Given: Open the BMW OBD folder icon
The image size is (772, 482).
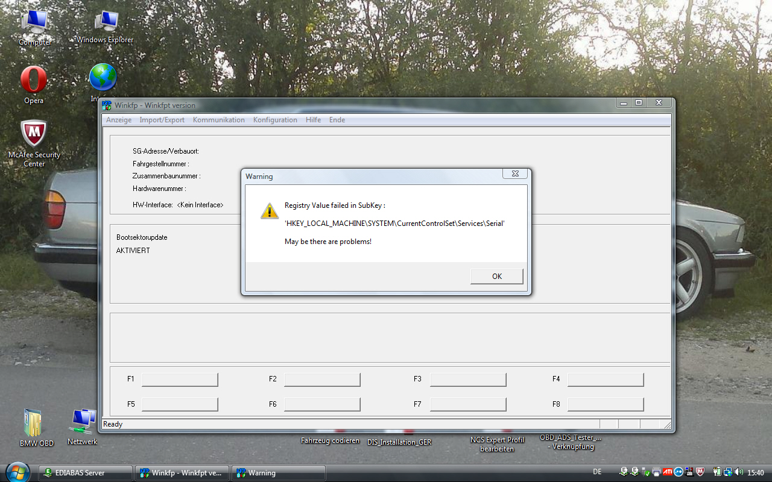Looking at the screenshot, I should (34, 424).
